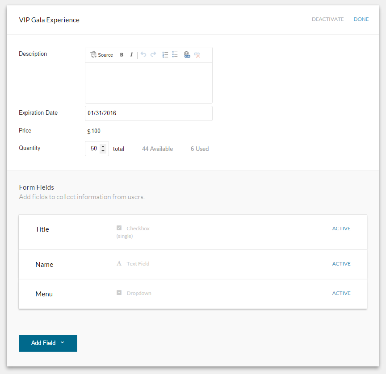Image resolution: width=386 pixels, height=374 pixels.
Task: Select the Name form field row
Action: [x=193, y=264]
